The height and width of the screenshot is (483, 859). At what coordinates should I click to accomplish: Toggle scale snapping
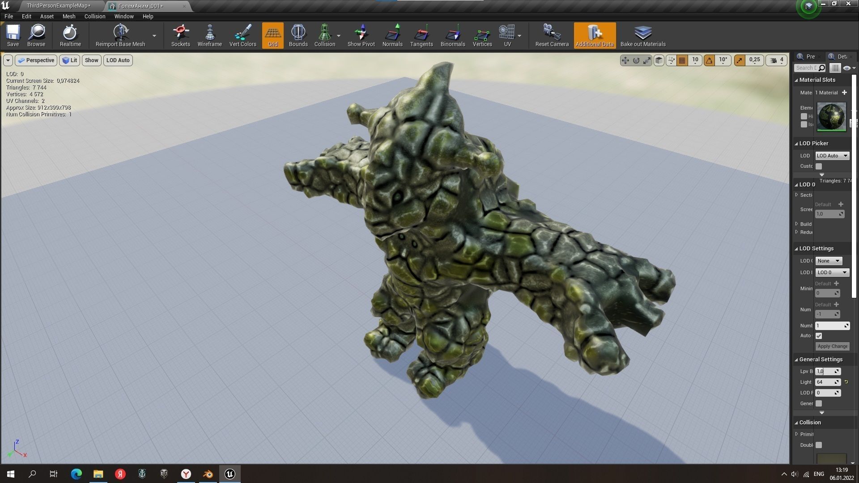[x=740, y=60]
